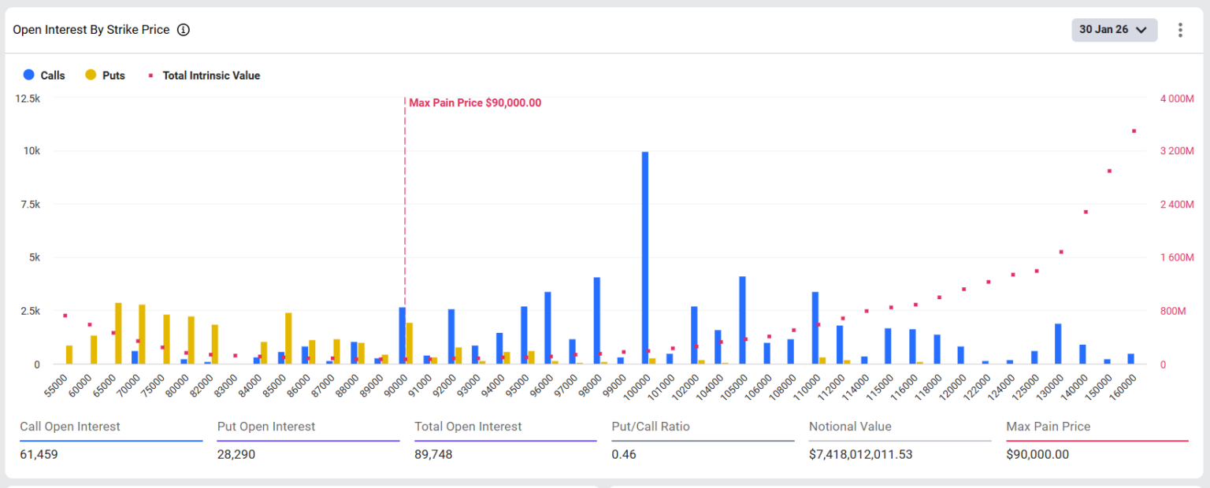Click the yellow Puts legend dot
The height and width of the screenshot is (488, 1210).
click(x=91, y=76)
